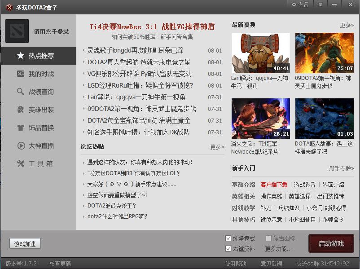Play the Lan解说 video thumbnail
The image size is (360, 269).
261,53
